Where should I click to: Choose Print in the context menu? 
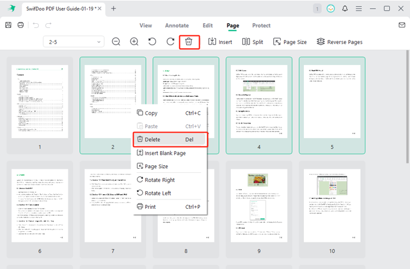(x=169, y=207)
